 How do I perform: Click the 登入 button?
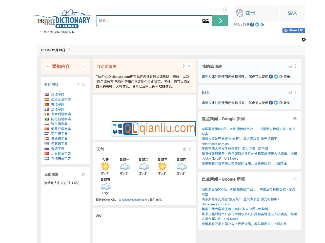tap(293, 13)
